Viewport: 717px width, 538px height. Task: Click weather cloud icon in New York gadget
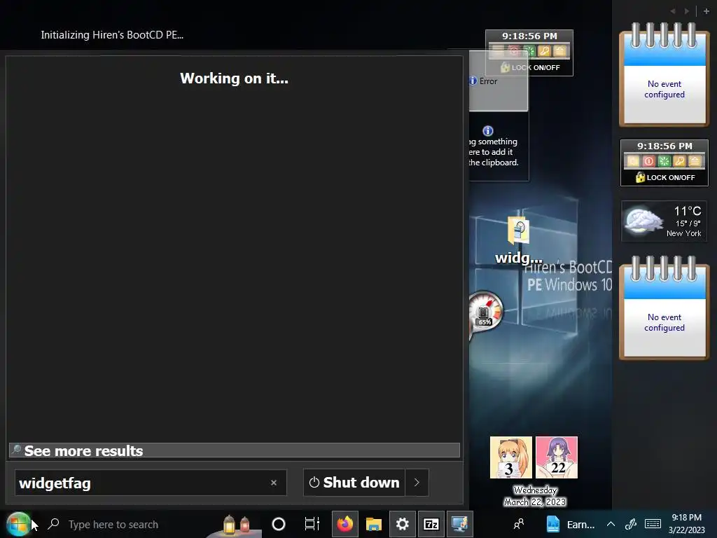coord(644,221)
